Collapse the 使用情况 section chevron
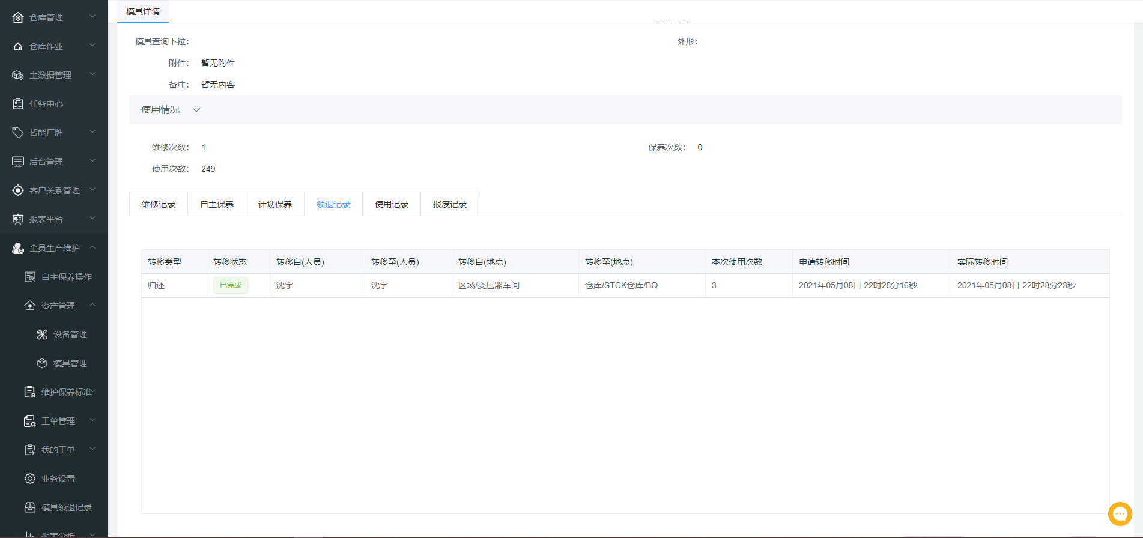Screen dimensions: 1143x538 pos(196,110)
